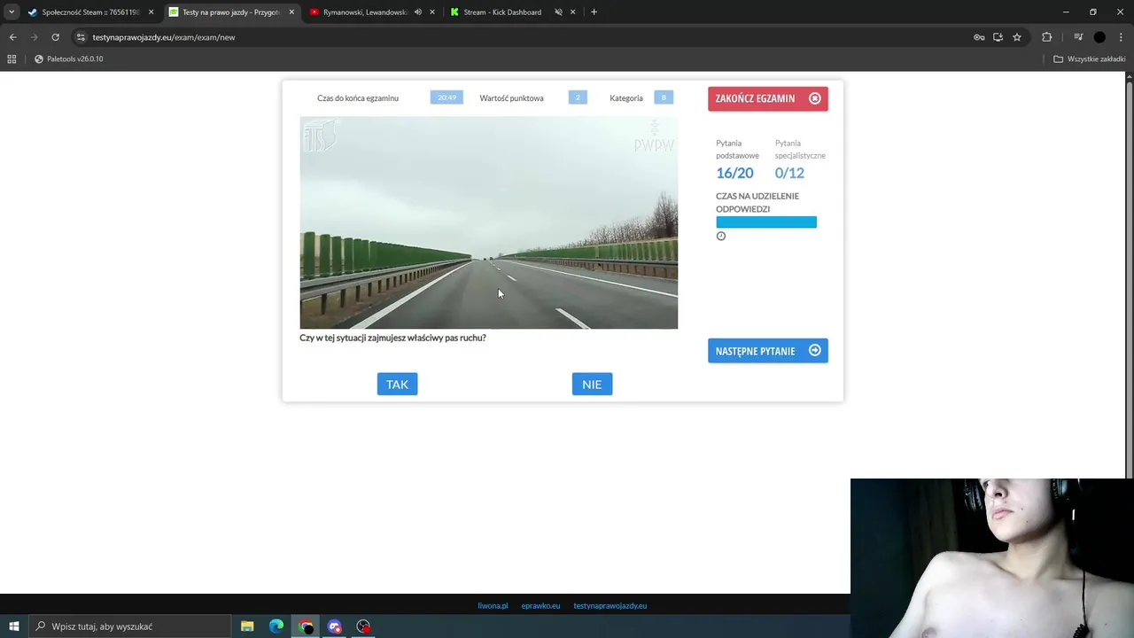Open Microsoft Edge from the taskbar

pos(276,626)
